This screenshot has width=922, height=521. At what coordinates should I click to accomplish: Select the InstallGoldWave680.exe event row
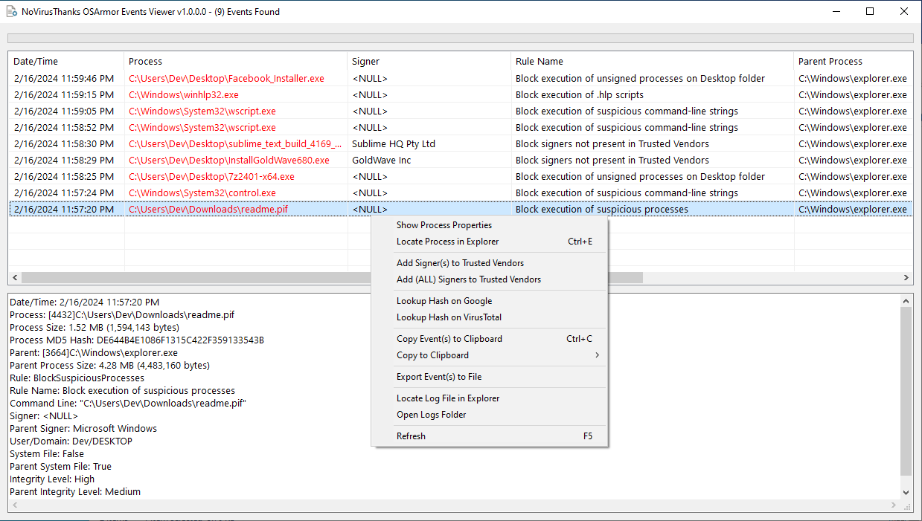[x=461, y=160]
